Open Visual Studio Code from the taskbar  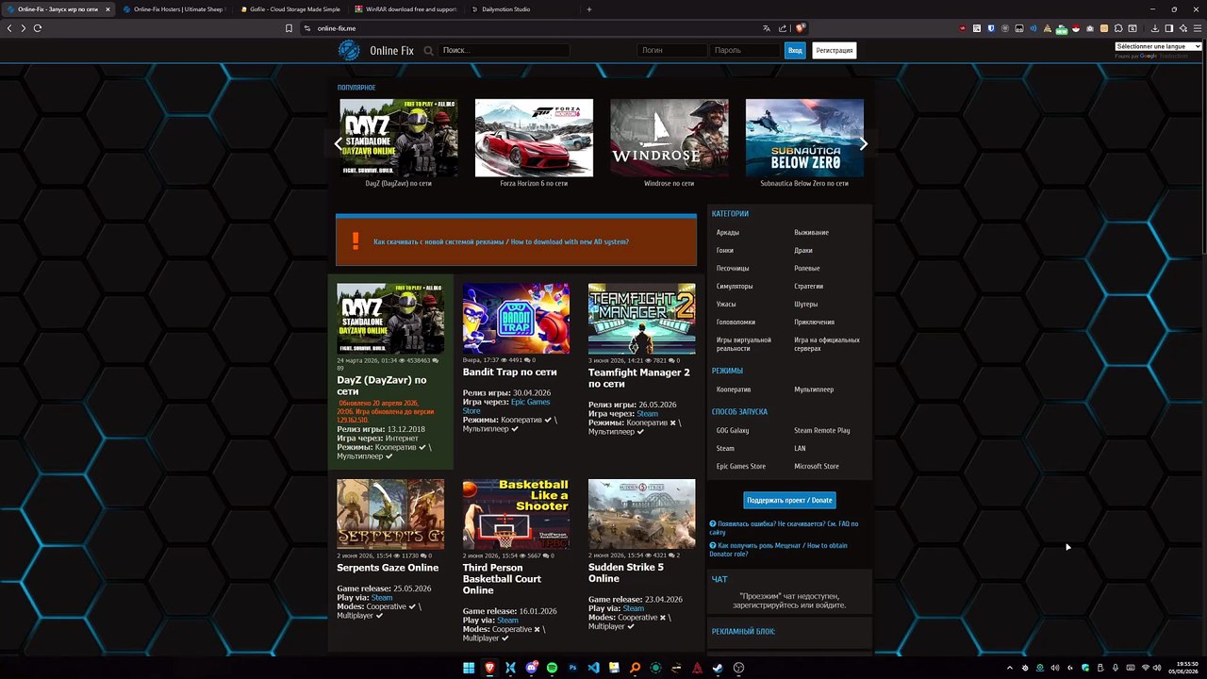click(593, 668)
